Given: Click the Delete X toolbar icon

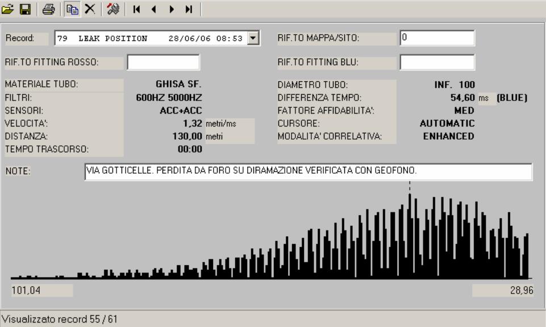Looking at the screenshot, I should click(x=90, y=9).
